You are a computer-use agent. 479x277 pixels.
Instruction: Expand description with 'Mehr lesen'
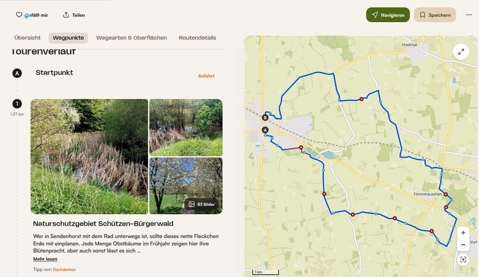pos(46,259)
